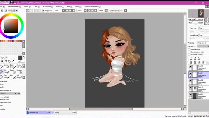
Task: Enable the Фикс непр-ть checkbox
Action: click(189, 49)
